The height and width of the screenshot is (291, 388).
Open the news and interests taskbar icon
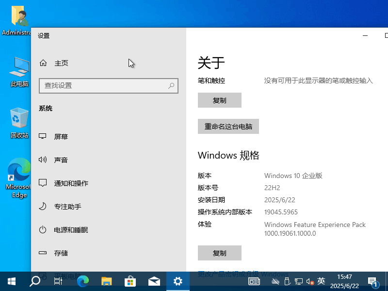pos(254,281)
